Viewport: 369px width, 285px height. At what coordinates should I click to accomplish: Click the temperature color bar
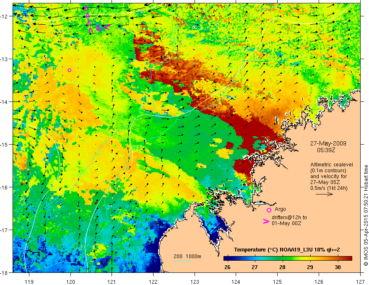[x=288, y=259]
